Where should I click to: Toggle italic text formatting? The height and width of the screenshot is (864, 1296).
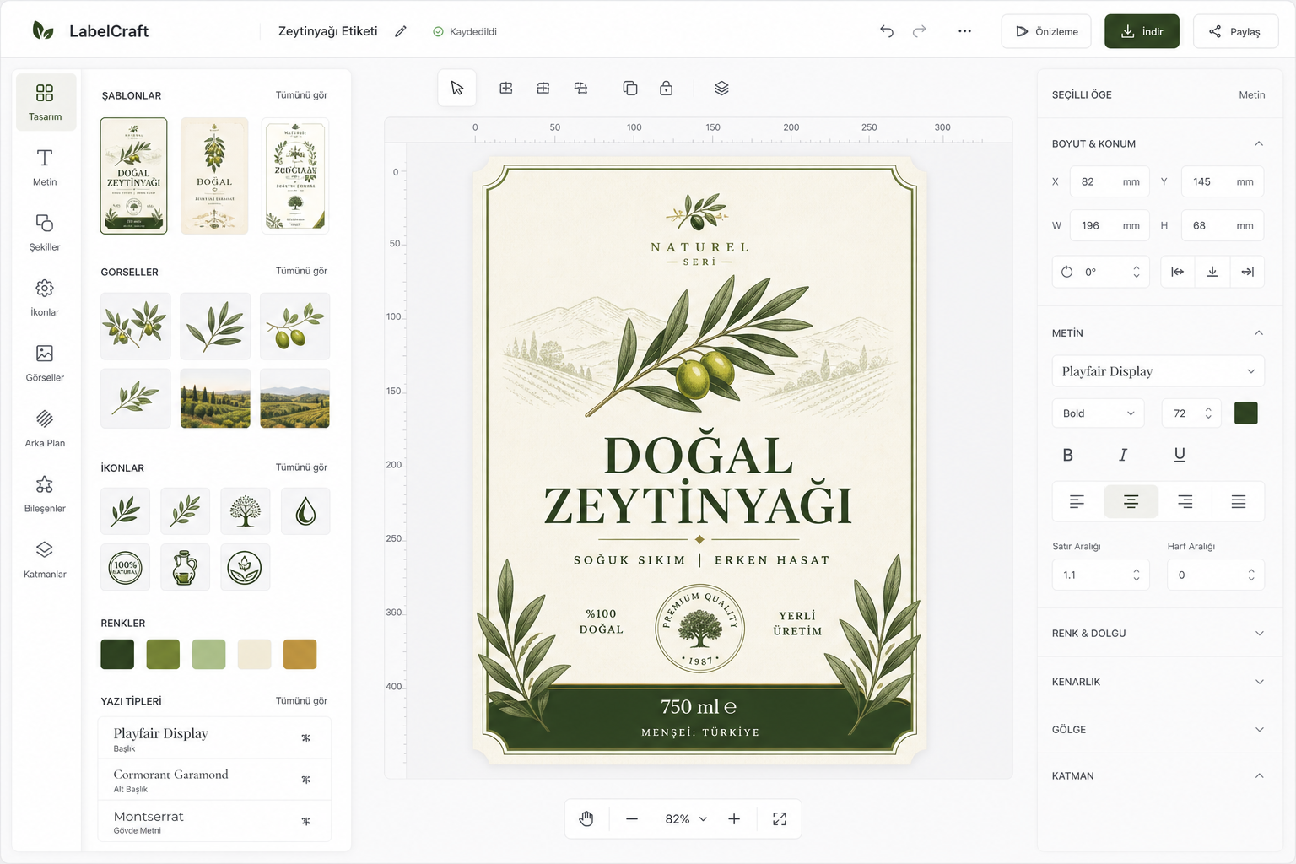(1123, 455)
